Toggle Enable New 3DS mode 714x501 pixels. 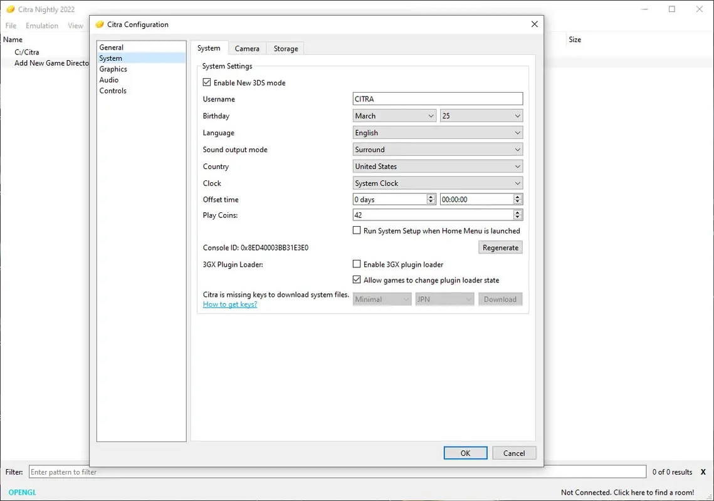coord(207,82)
